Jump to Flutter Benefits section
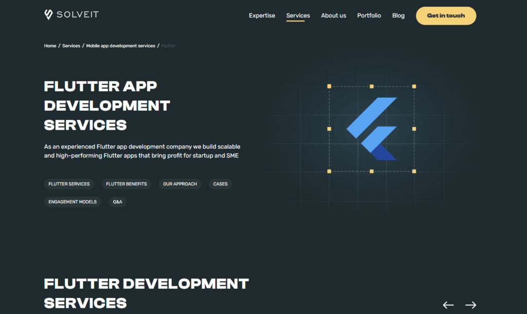The image size is (527, 314). (127, 184)
